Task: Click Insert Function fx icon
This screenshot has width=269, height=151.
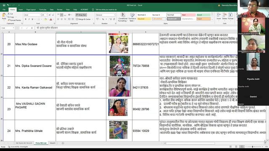Action: (32, 28)
